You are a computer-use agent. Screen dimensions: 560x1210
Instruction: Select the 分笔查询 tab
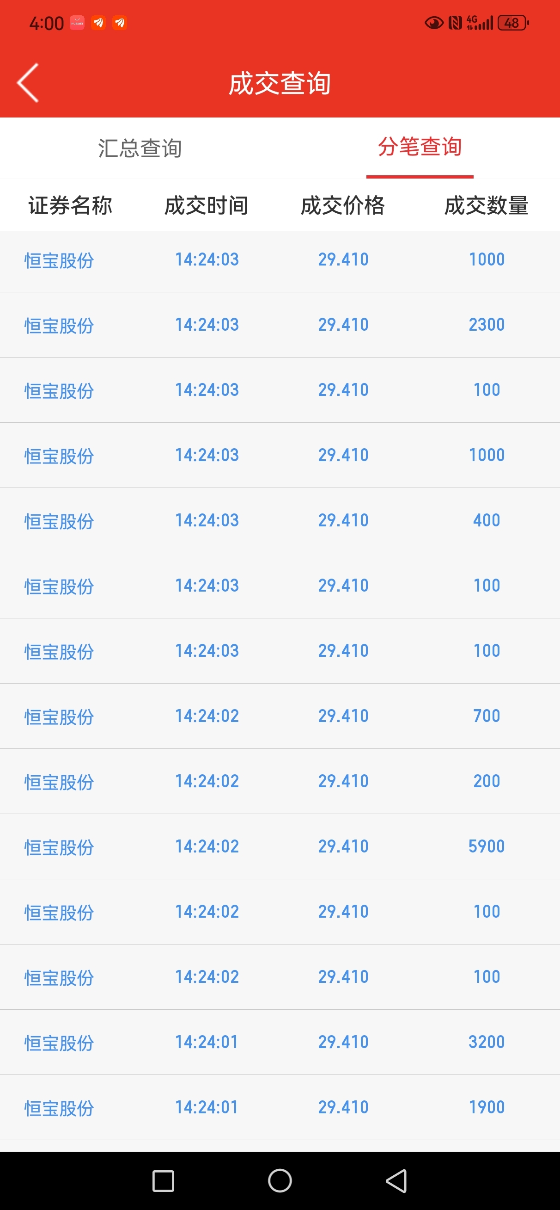pyautogui.click(x=420, y=147)
